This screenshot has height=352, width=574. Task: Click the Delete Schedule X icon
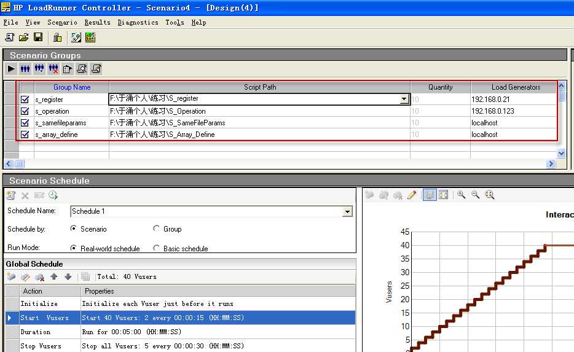tap(25, 196)
